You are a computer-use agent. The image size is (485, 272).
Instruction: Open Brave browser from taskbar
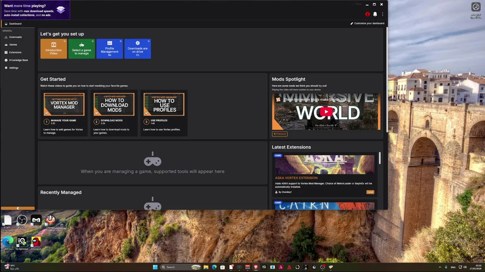256,267
